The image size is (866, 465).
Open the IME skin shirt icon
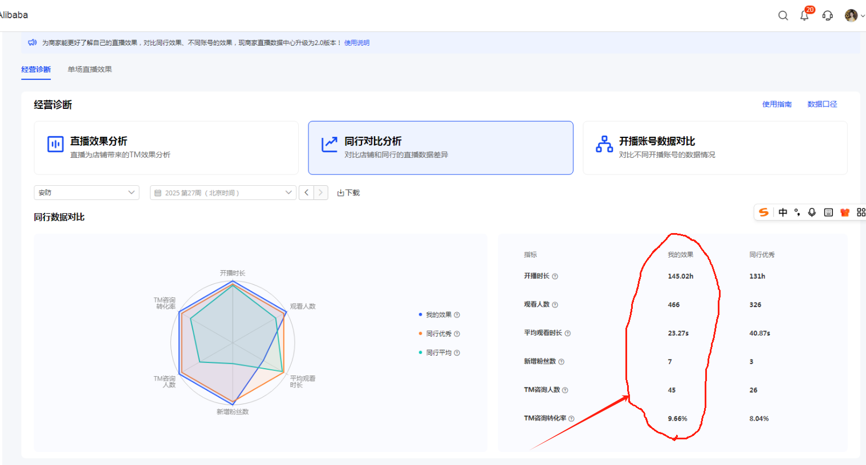(x=845, y=212)
